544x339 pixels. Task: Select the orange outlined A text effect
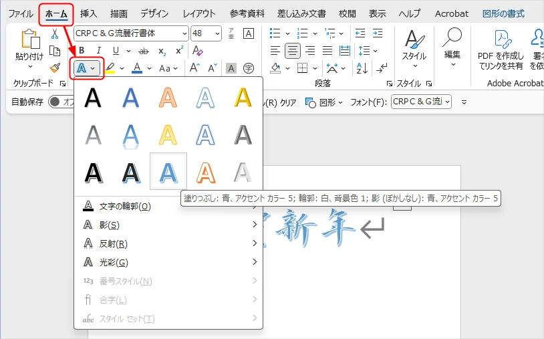pos(205,173)
